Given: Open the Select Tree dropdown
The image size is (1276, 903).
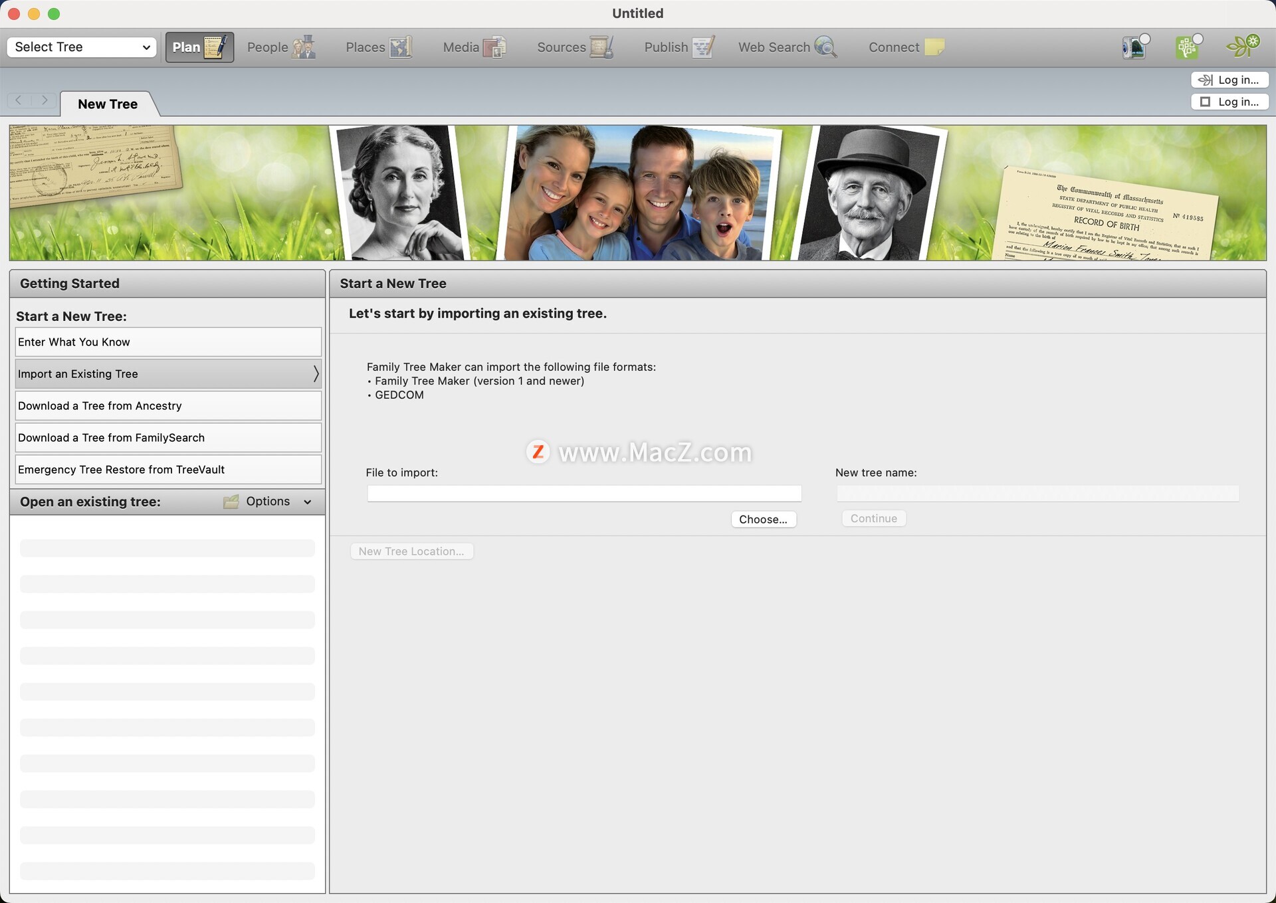Looking at the screenshot, I should pyautogui.click(x=82, y=47).
